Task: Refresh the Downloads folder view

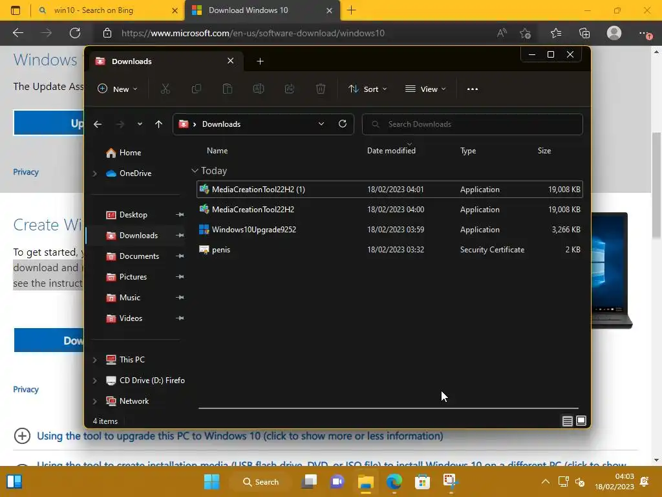Action: pyautogui.click(x=343, y=124)
